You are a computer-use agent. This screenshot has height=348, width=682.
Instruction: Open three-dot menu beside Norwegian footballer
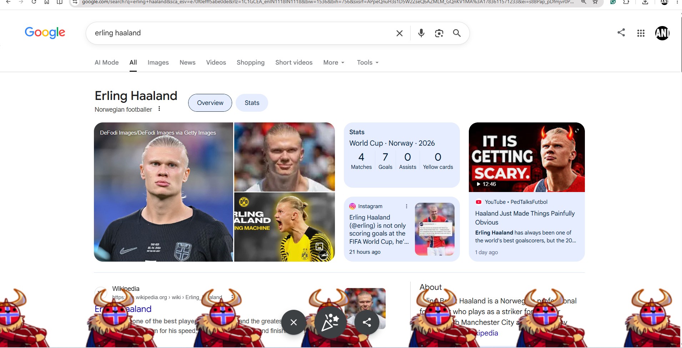[159, 109]
